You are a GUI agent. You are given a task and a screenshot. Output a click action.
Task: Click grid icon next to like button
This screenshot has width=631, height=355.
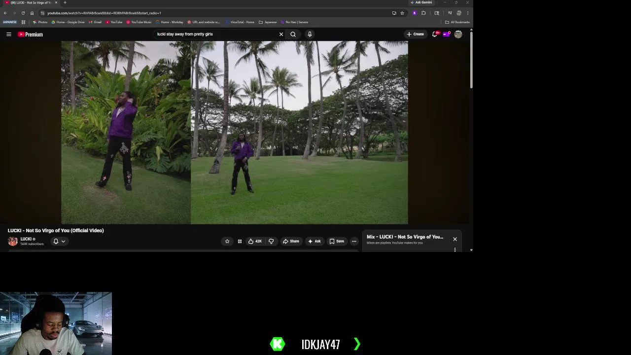click(240, 241)
